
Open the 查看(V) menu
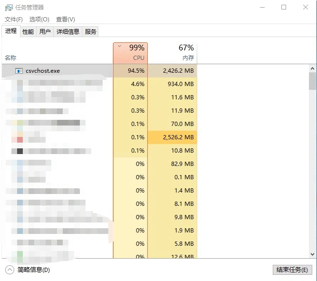tap(65, 19)
